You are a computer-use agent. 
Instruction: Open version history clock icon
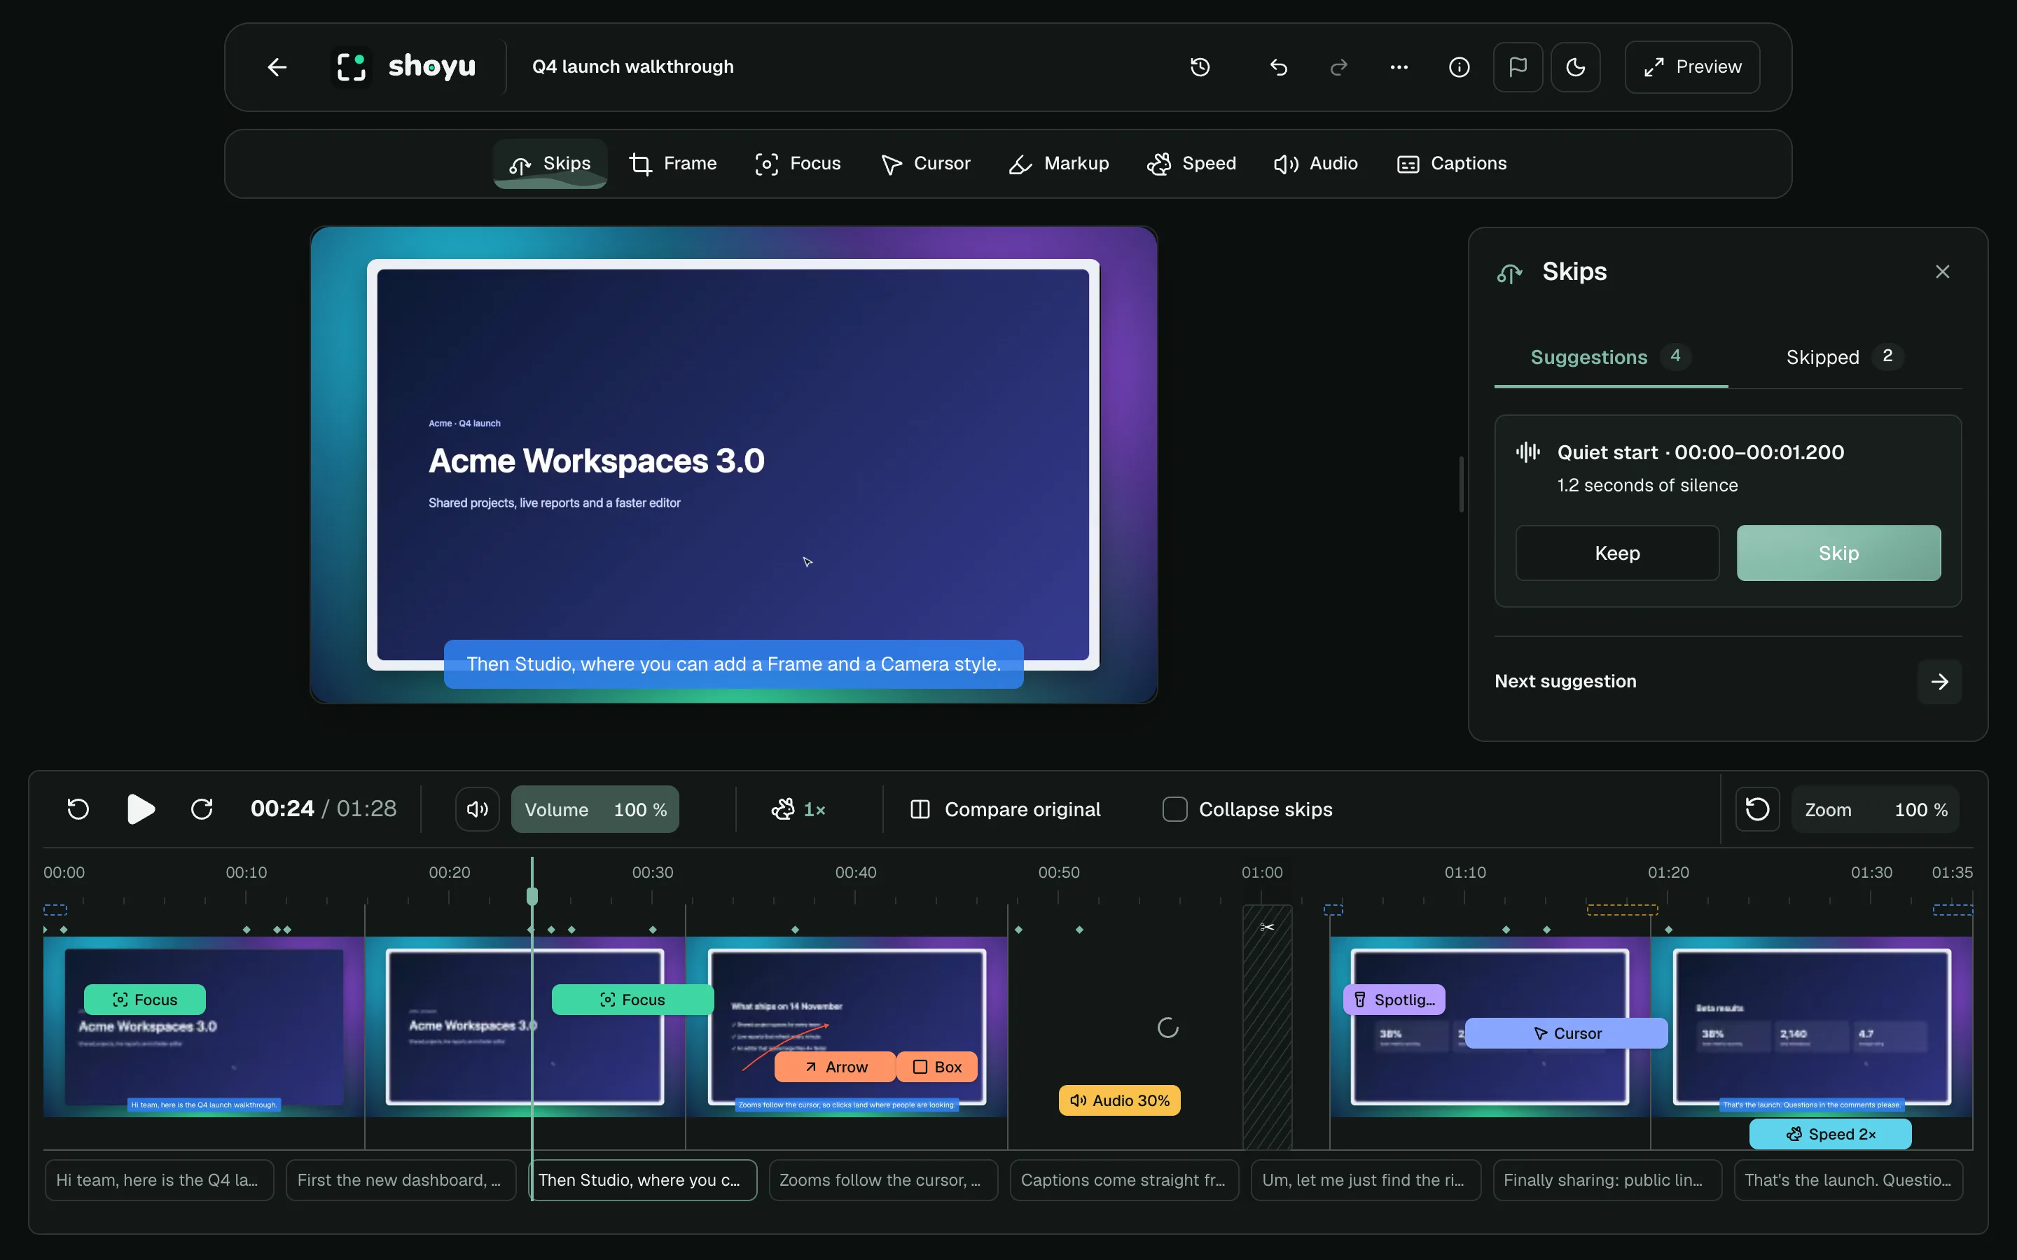pos(1200,66)
